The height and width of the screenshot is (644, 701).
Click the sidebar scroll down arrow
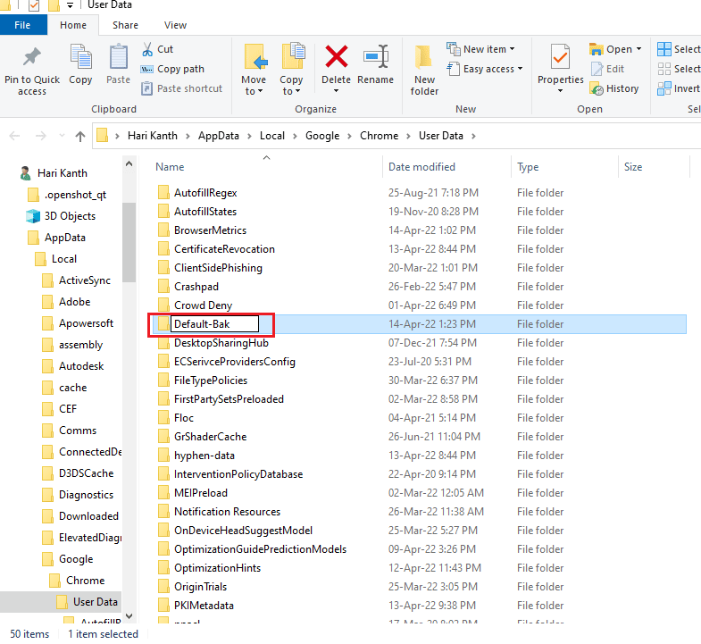pyautogui.click(x=129, y=616)
